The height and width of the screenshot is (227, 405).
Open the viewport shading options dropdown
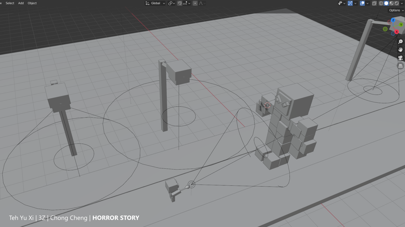click(402, 3)
